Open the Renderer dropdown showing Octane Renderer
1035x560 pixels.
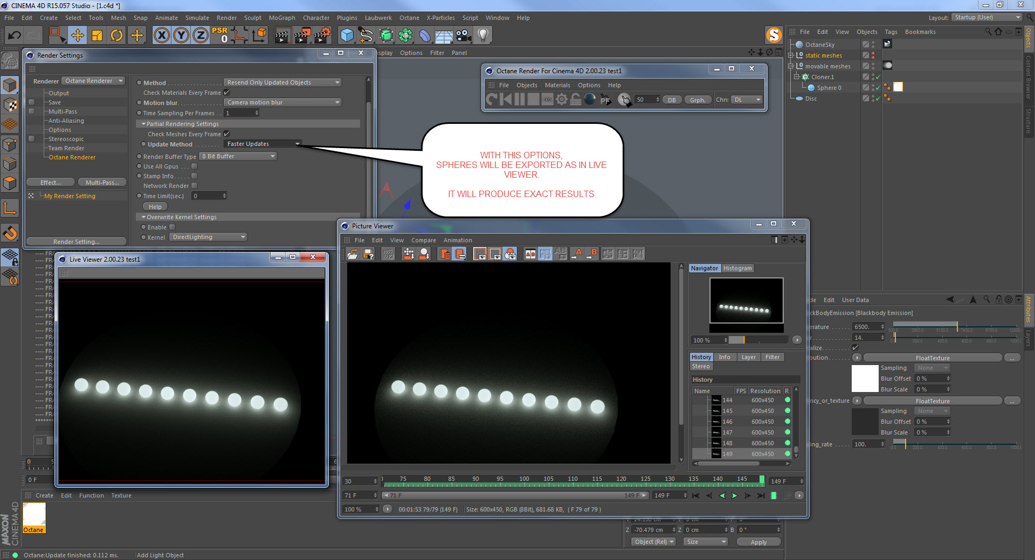(x=94, y=81)
